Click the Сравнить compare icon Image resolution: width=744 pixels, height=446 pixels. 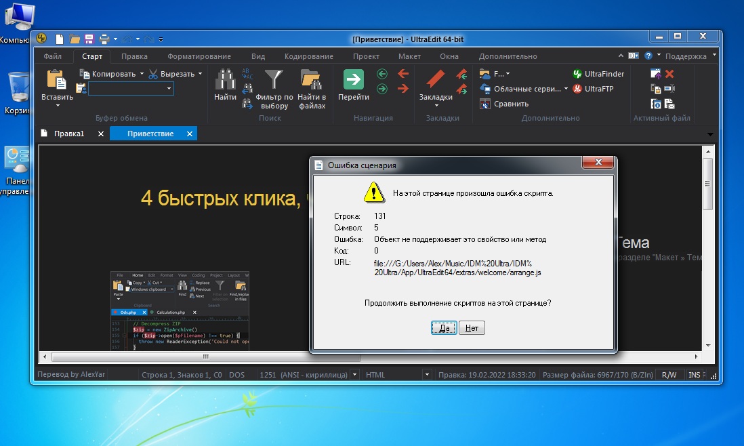(485, 104)
